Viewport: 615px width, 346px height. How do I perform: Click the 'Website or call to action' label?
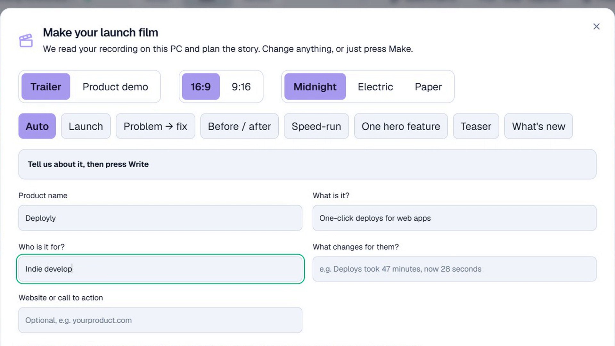point(61,298)
